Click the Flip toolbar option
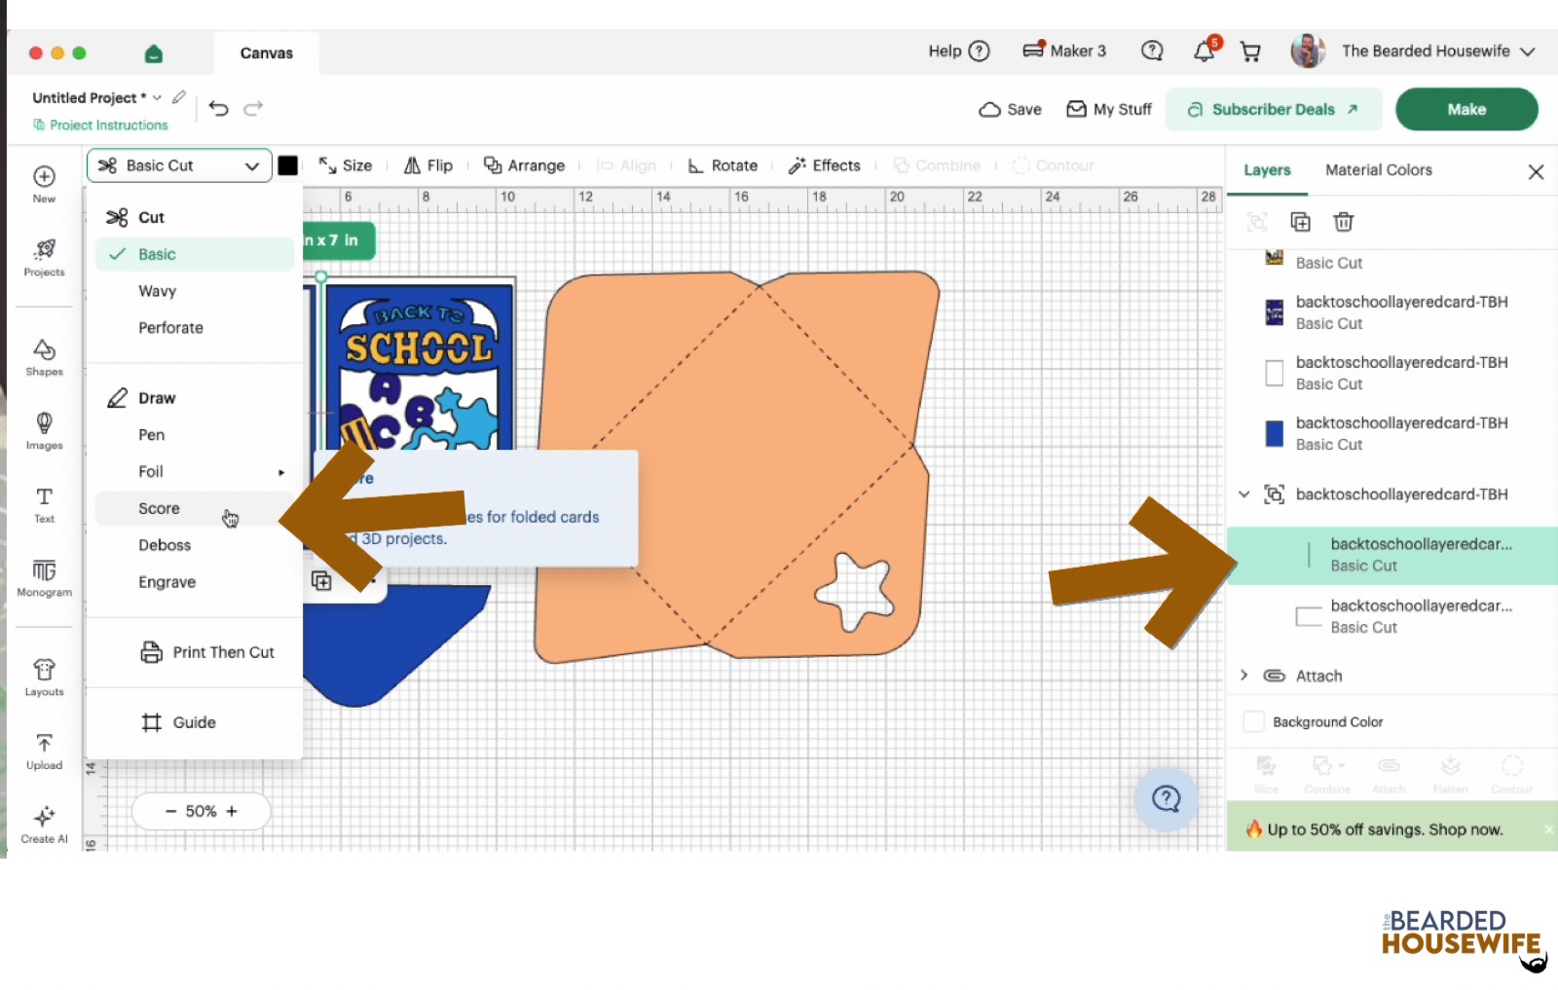 (x=428, y=165)
